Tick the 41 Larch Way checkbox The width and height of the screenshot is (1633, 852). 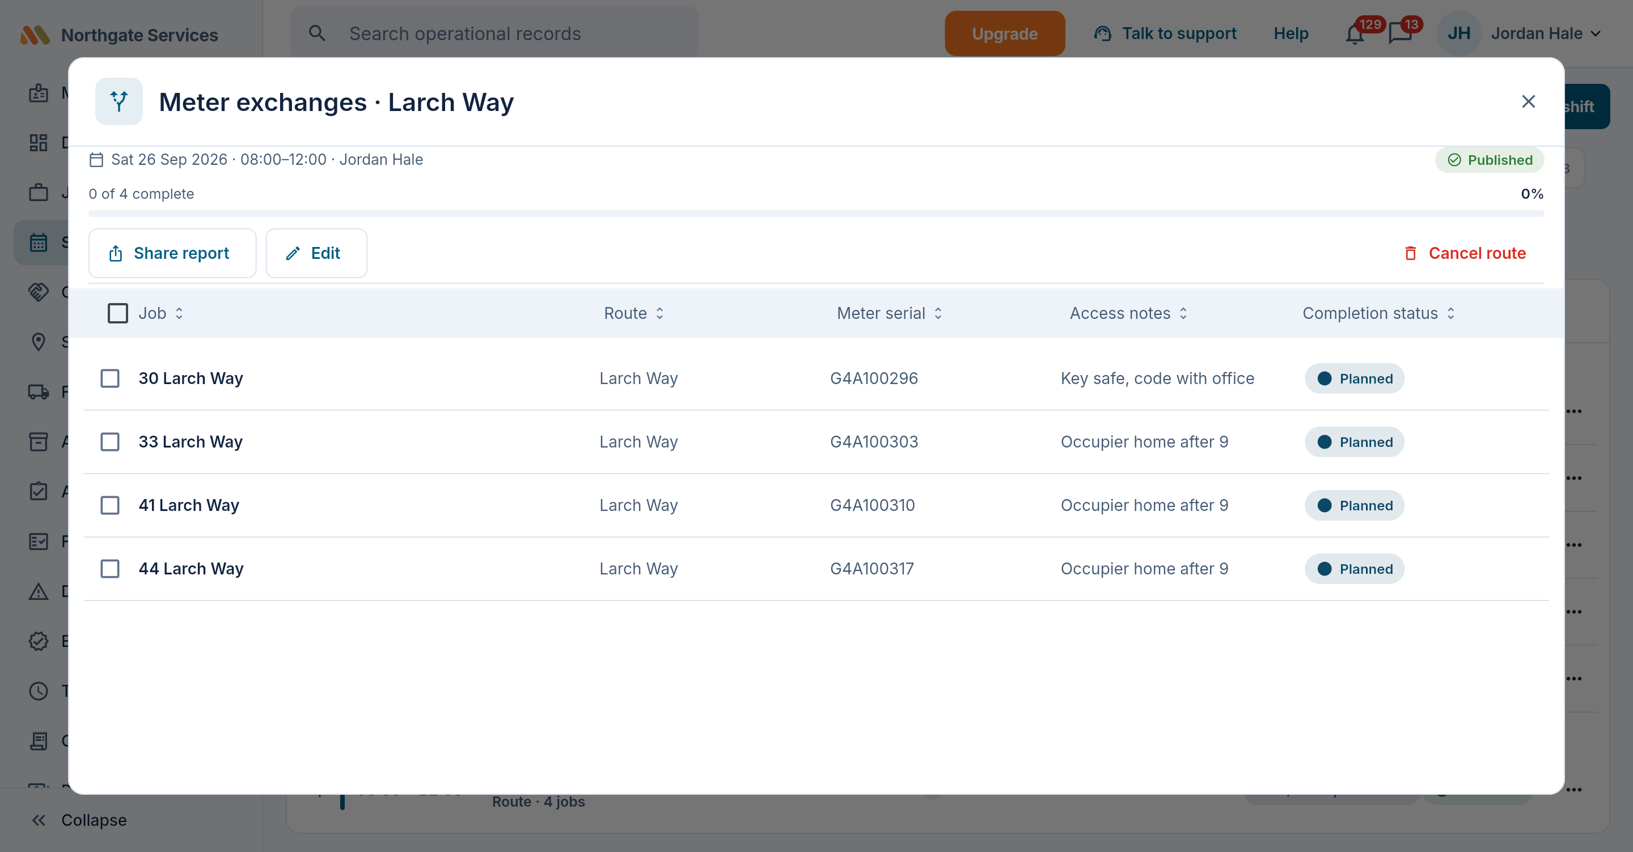pyautogui.click(x=111, y=505)
